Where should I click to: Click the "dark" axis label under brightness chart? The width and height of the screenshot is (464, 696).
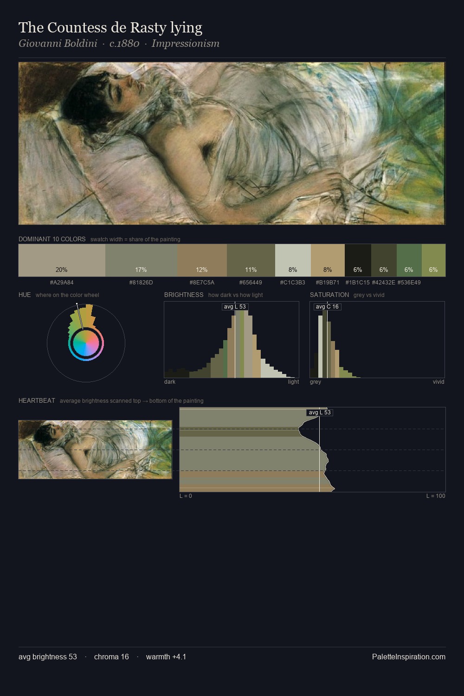pos(170,382)
